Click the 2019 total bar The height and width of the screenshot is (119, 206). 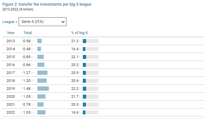pos(43,89)
